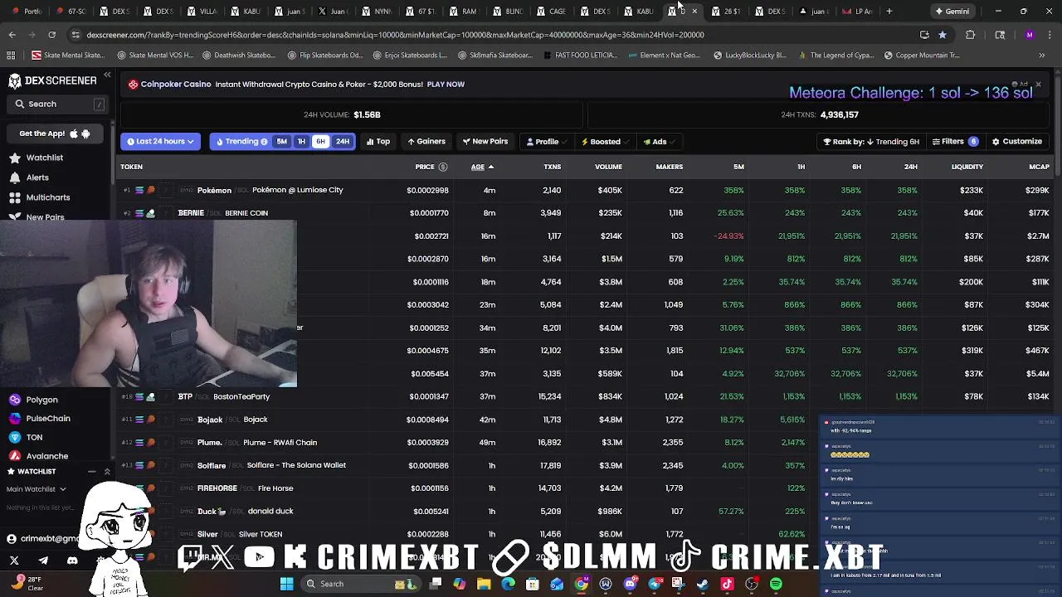Expand the Profile filter dropdown
The height and width of the screenshot is (597, 1062).
[x=546, y=142]
